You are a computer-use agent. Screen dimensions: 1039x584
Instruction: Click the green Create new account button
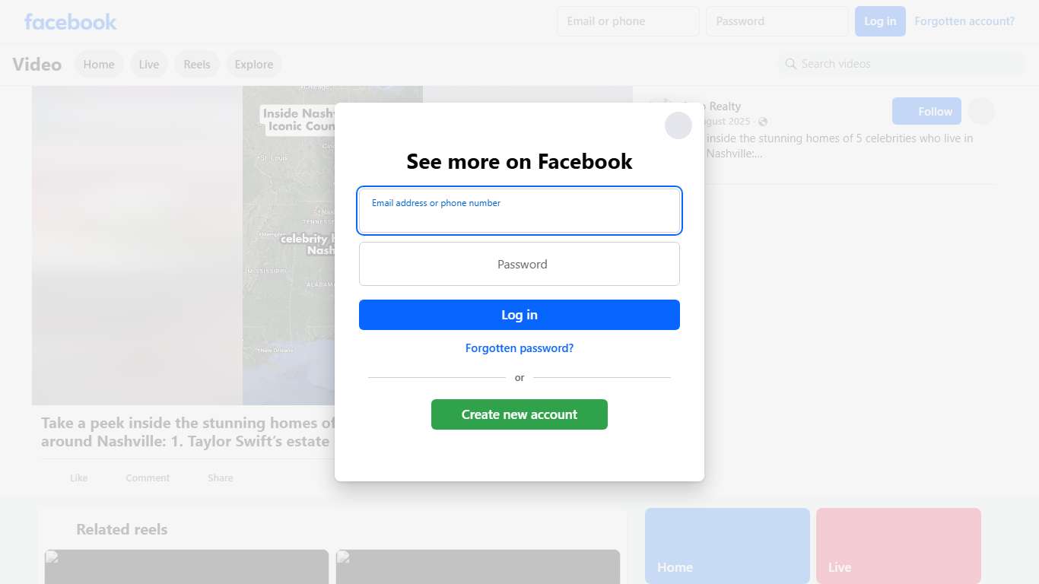519,414
